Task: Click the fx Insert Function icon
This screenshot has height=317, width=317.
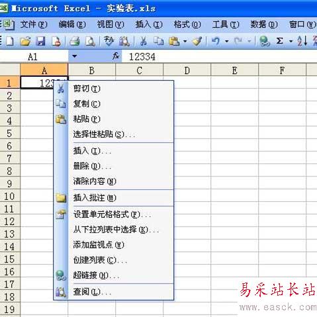Action: click(x=116, y=56)
